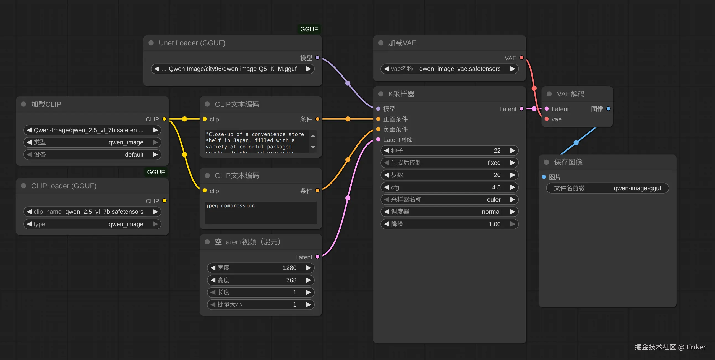This screenshot has width=715, height=360.
Task: Click the jpeg compression negative prompt textbox
Action: point(260,213)
